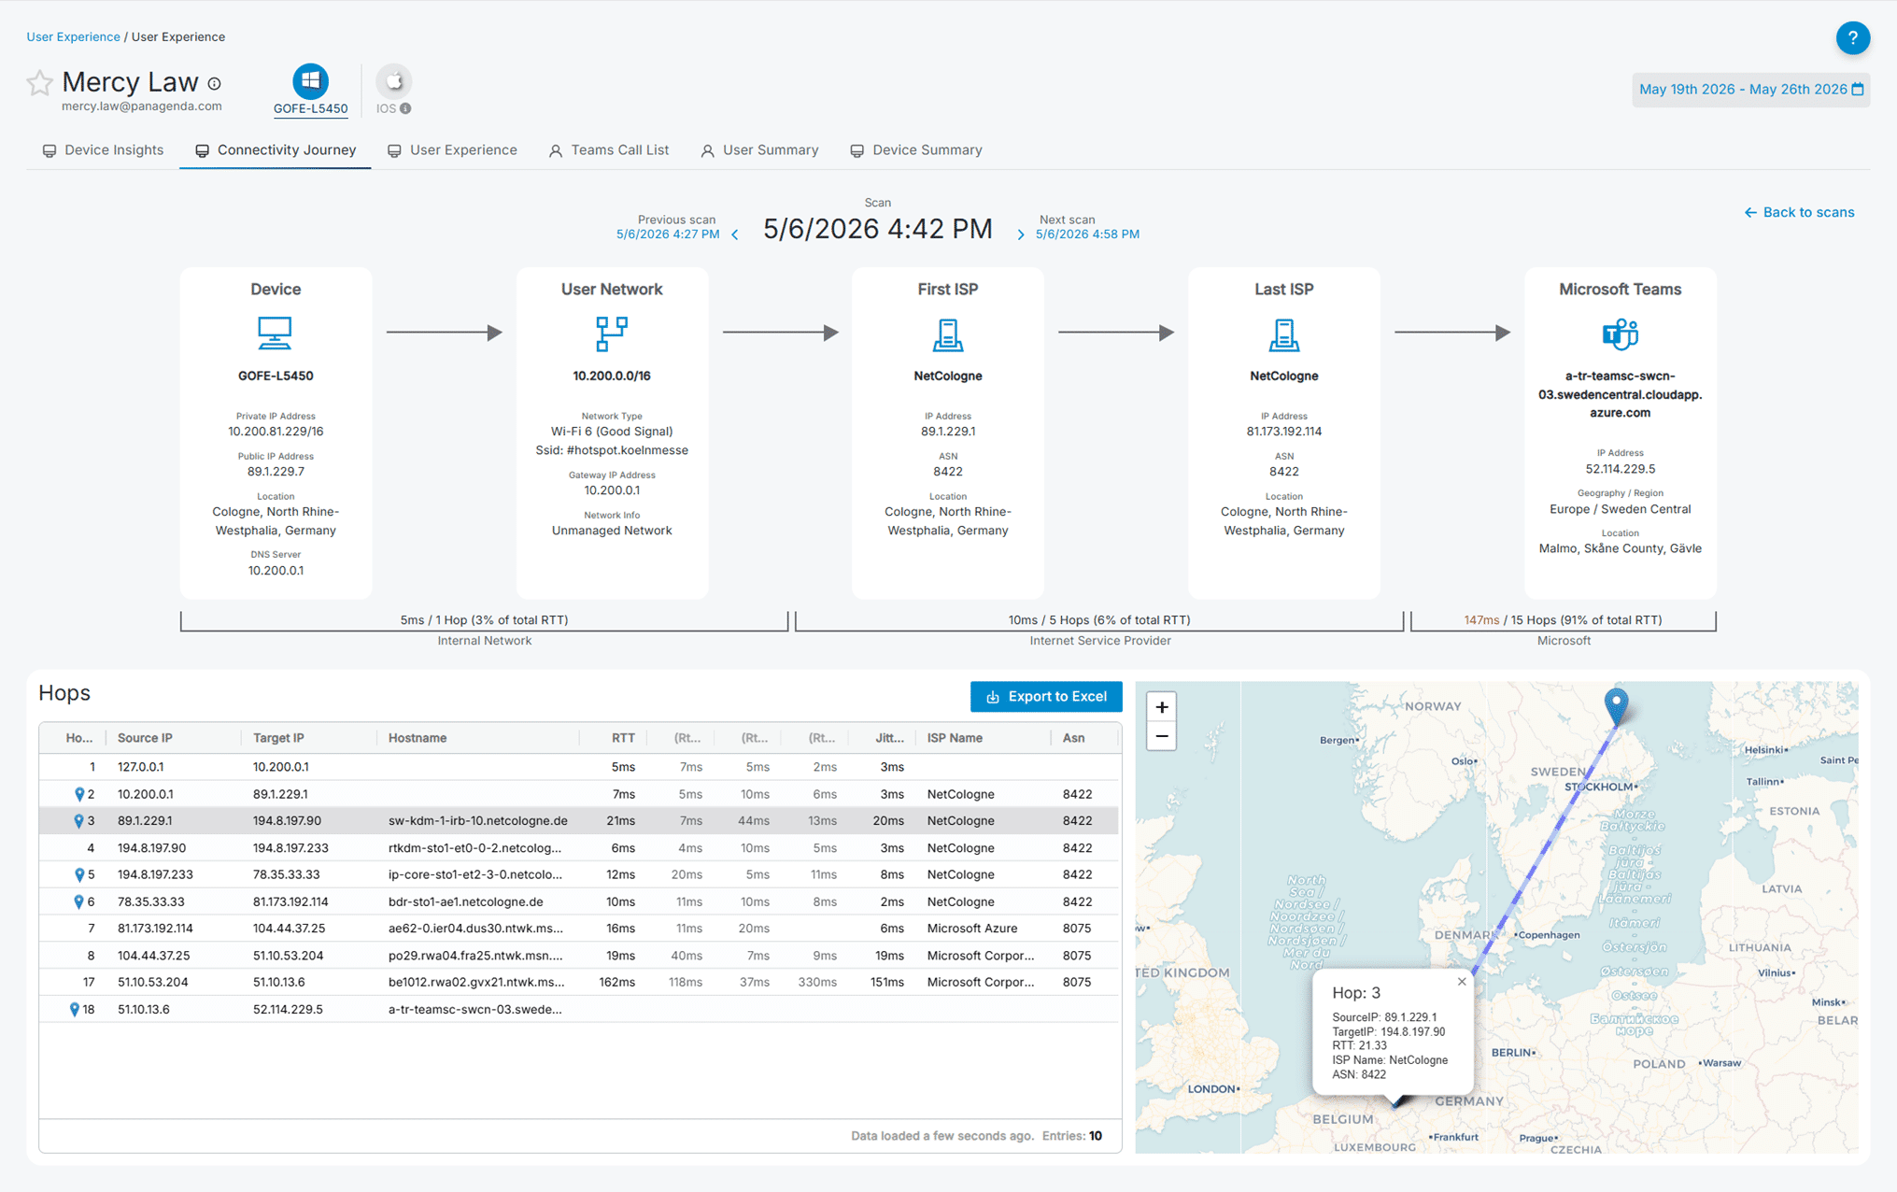This screenshot has width=1897, height=1192.
Task: Select the iOS device icon
Action: 394,81
